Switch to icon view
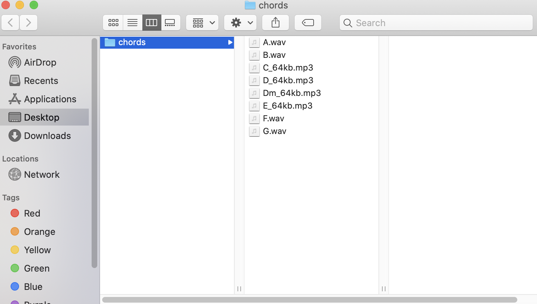The width and height of the screenshot is (537, 304). (113, 22)
